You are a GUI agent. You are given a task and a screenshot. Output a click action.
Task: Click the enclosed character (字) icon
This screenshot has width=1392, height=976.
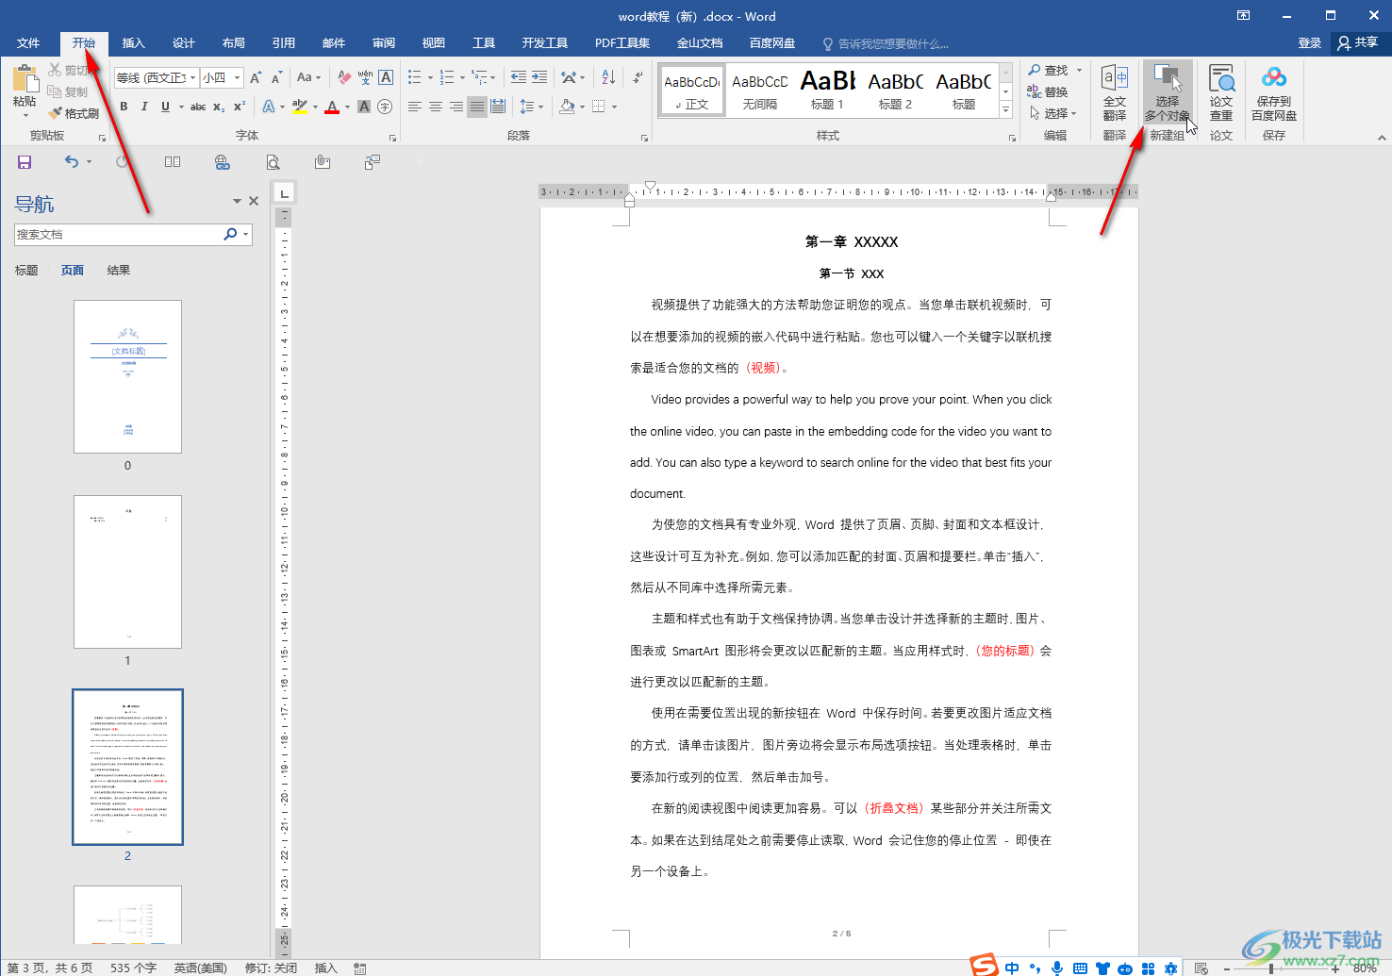[385, 107]
